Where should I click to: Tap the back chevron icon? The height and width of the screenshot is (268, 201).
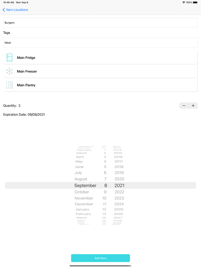tap(4, 10)
